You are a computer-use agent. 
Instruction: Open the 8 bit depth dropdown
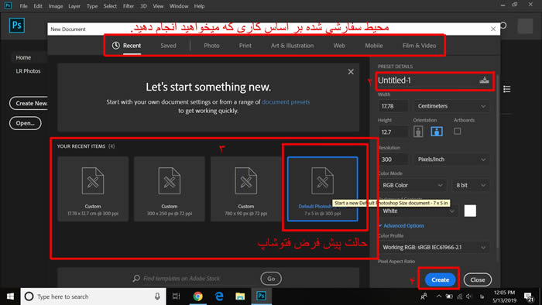pos(471,185)
